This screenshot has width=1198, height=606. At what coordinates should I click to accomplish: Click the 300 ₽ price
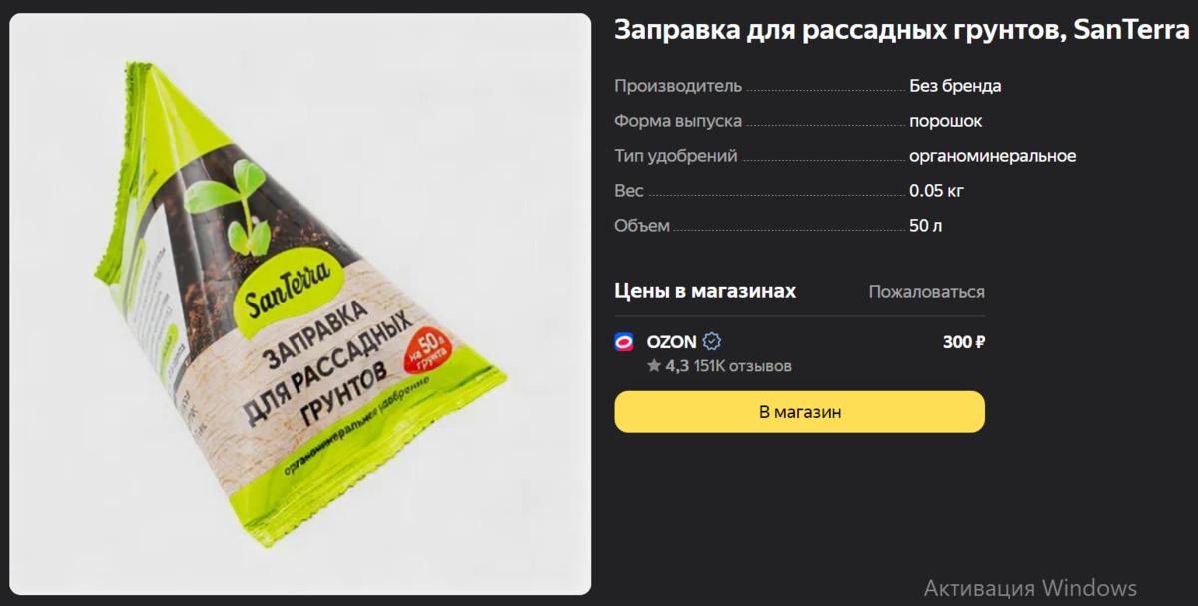[x=964, y=342]
